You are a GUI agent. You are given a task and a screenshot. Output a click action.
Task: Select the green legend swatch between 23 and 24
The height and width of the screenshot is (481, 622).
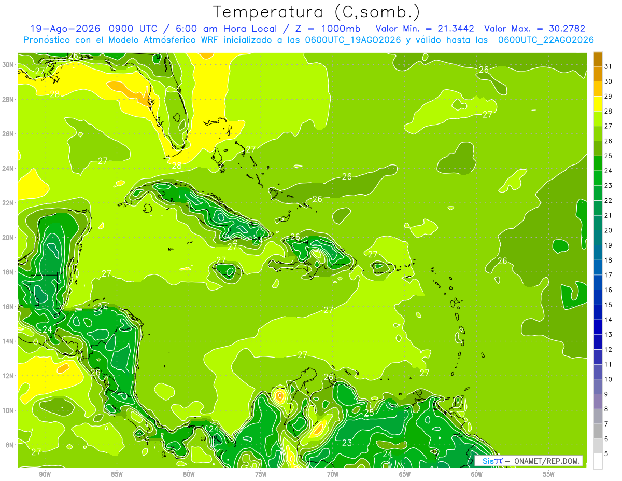pyautogui.click(x=598, y=178)
